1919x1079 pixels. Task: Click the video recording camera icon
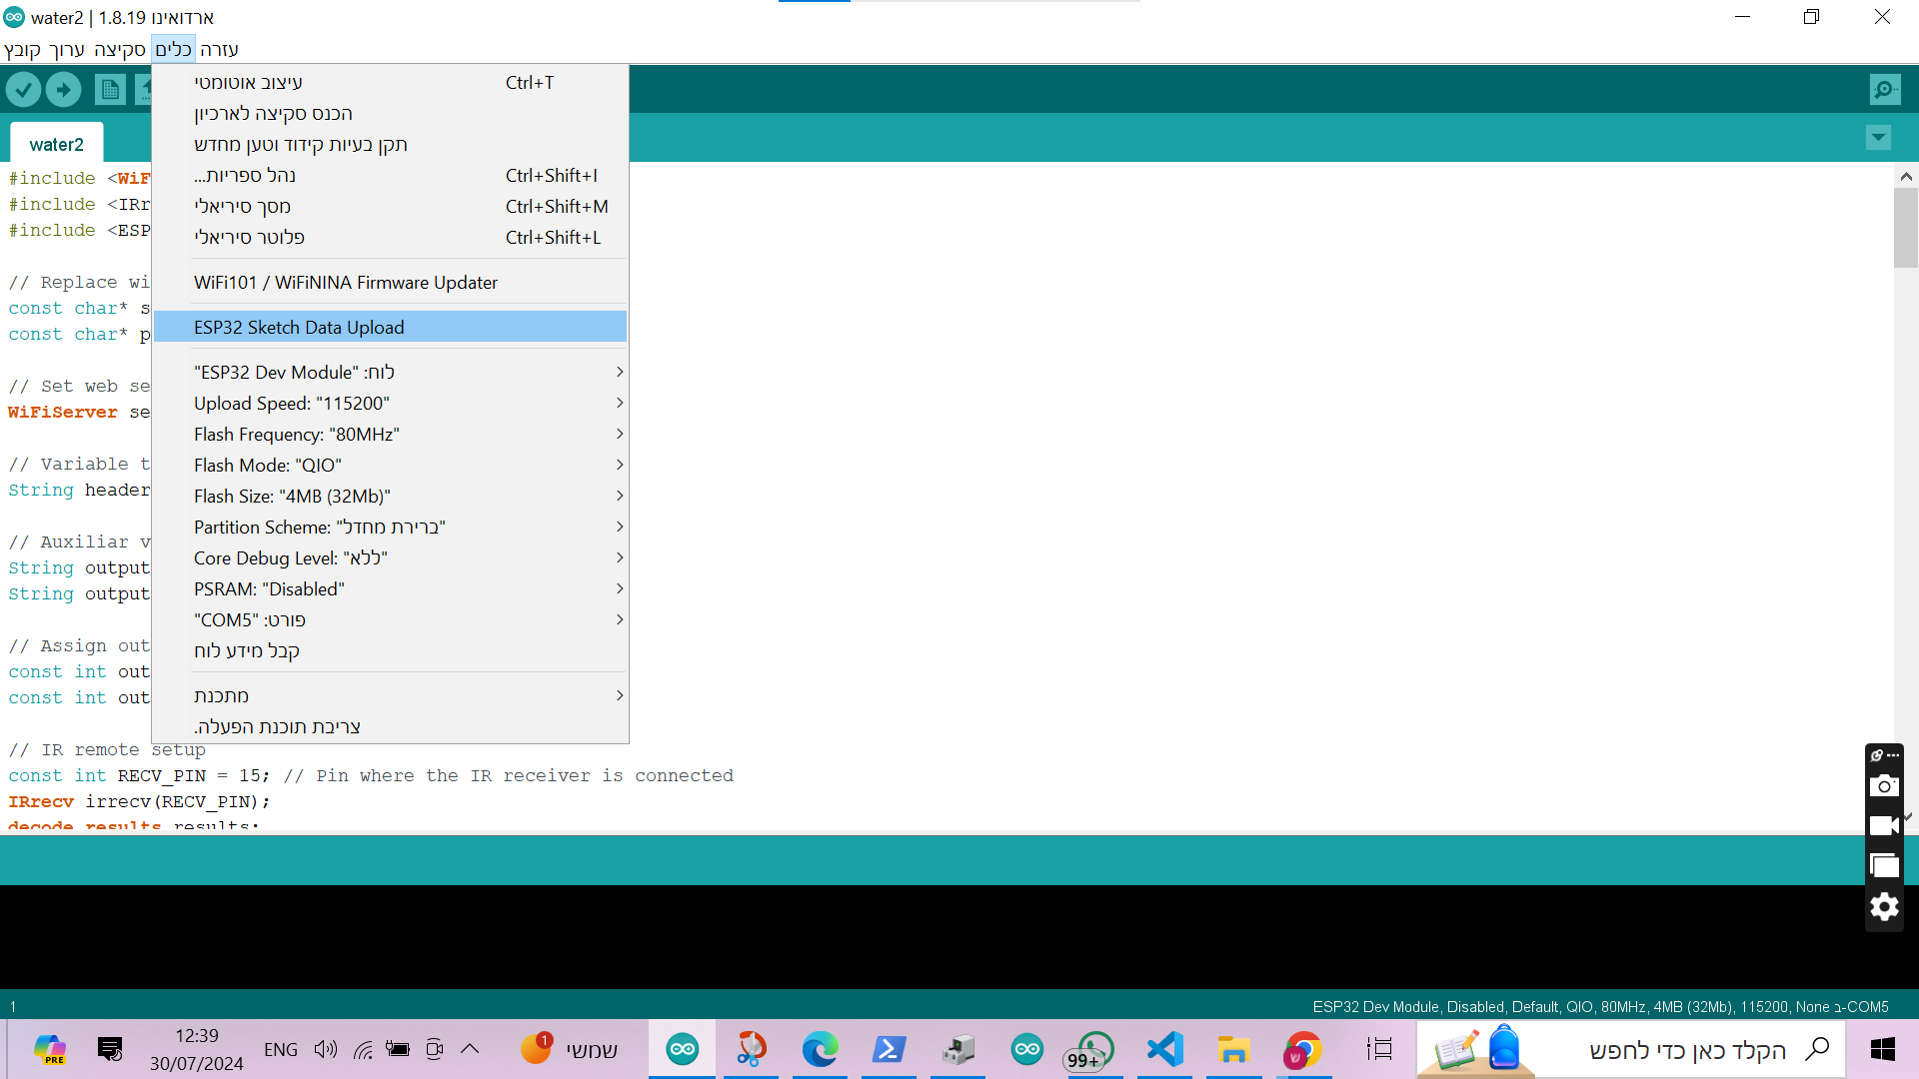tap(1884, 826)
